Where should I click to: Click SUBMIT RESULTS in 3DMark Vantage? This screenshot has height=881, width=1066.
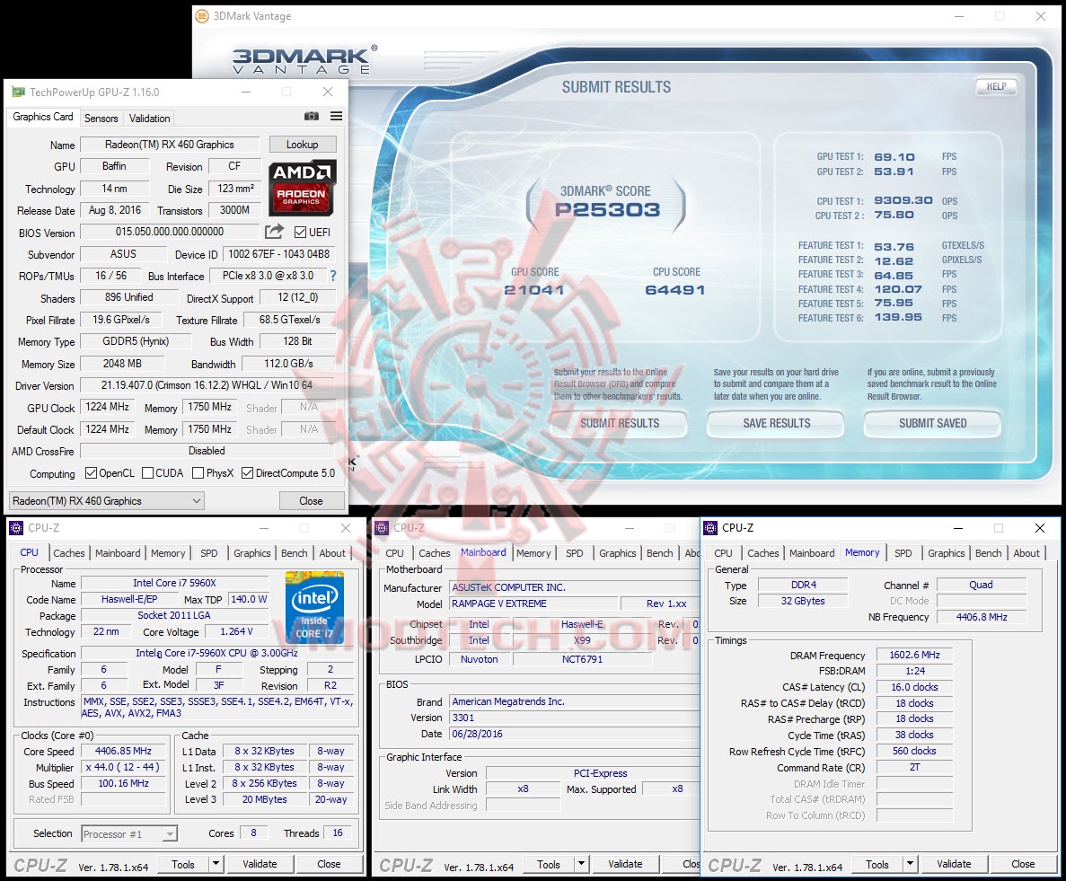[620, 424]
